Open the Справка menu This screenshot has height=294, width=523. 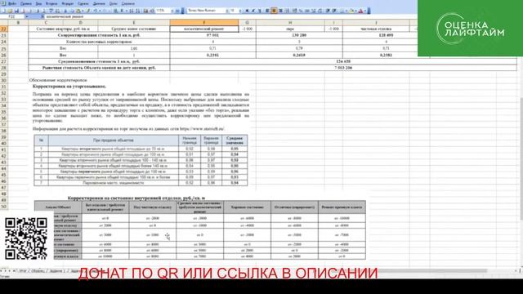pos(128,3)
